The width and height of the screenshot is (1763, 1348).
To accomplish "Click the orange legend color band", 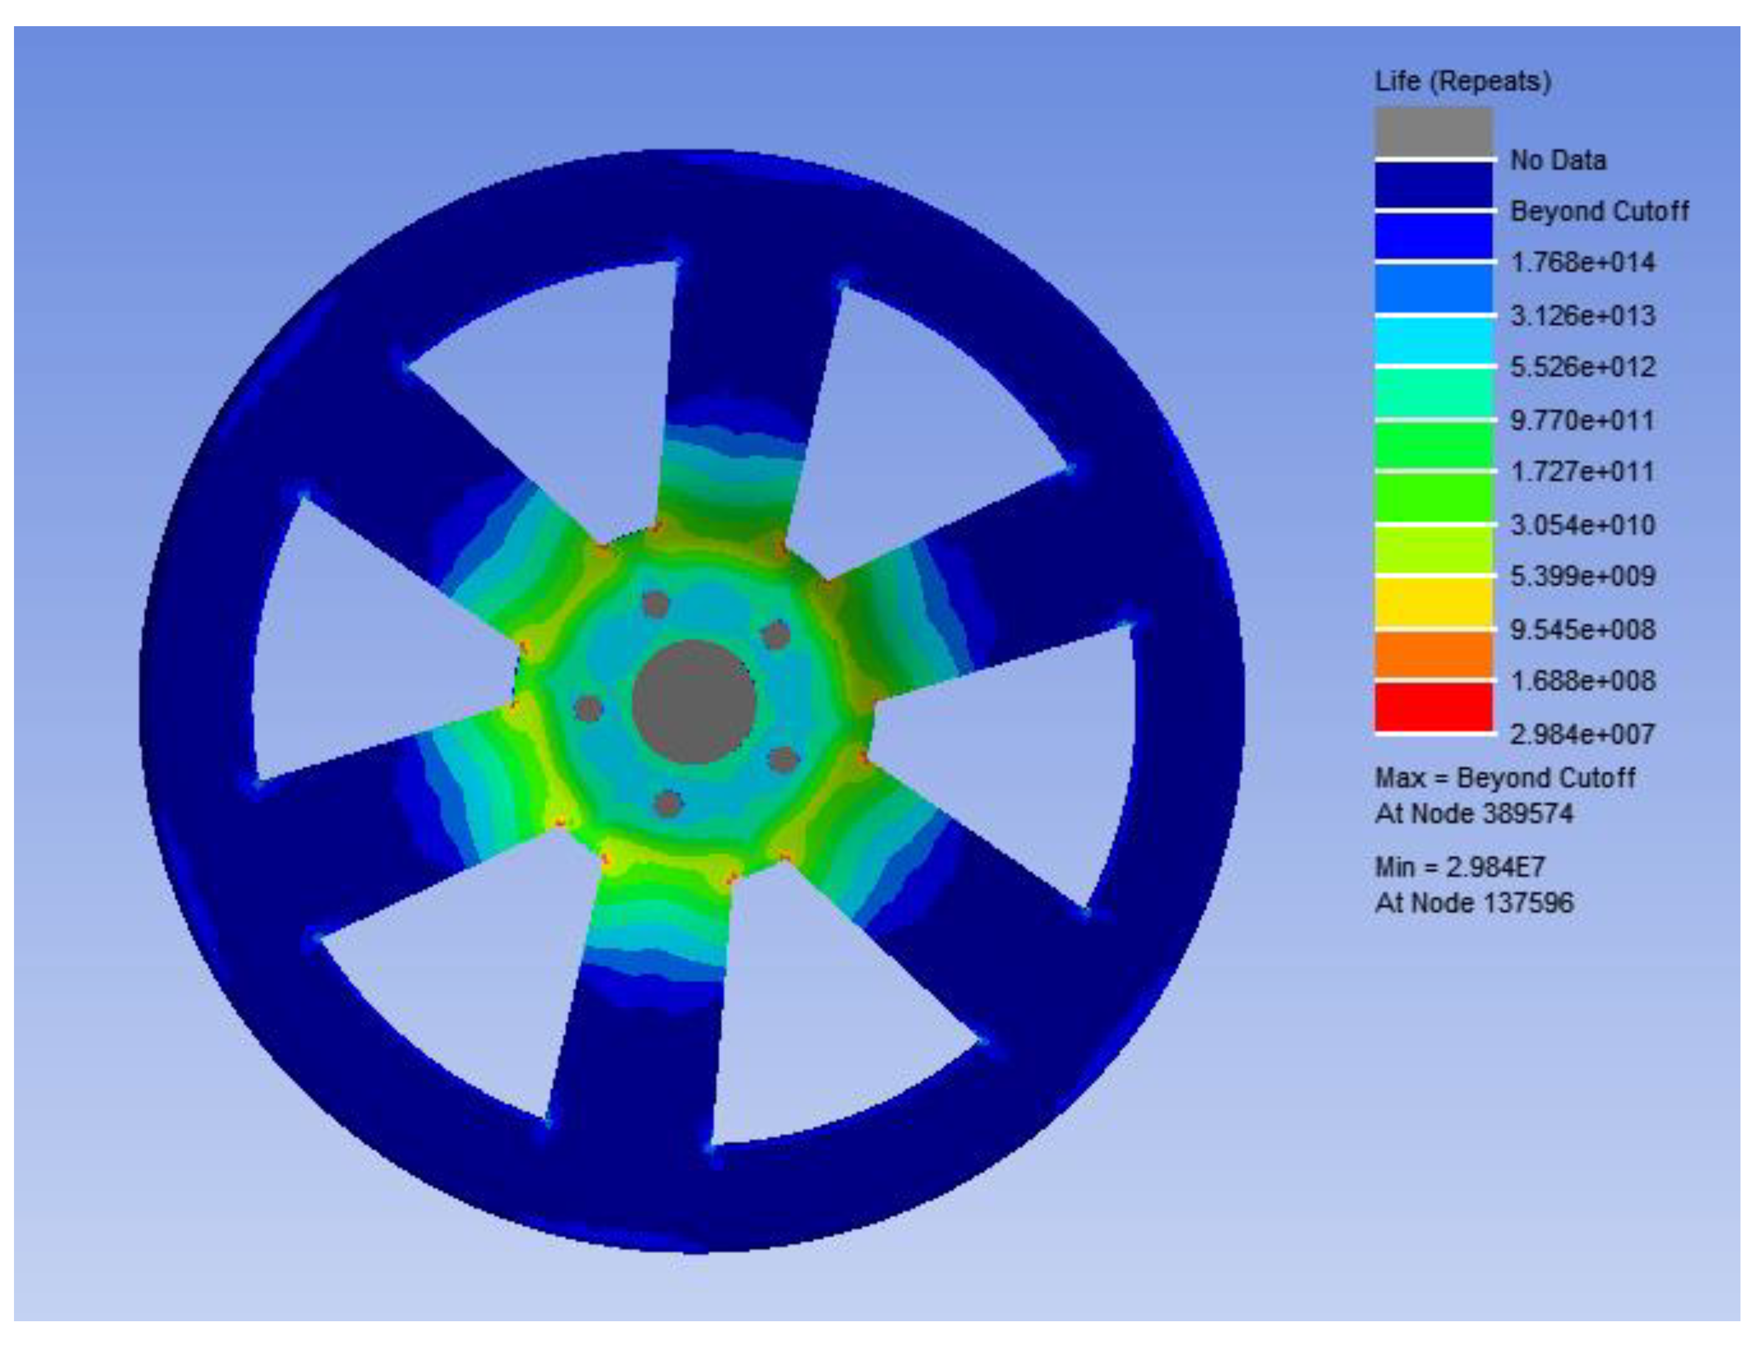I will click(x=1433, y=655).
